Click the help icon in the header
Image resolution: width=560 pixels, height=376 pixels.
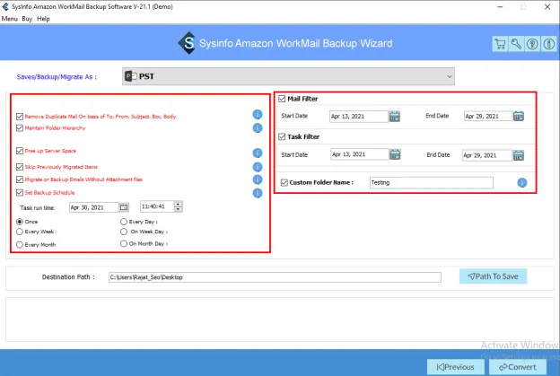pos(530,44)
